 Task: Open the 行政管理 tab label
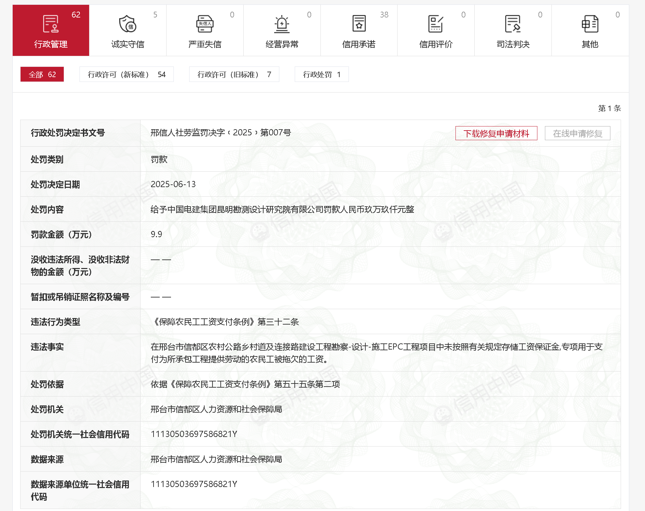coord(51,44)
